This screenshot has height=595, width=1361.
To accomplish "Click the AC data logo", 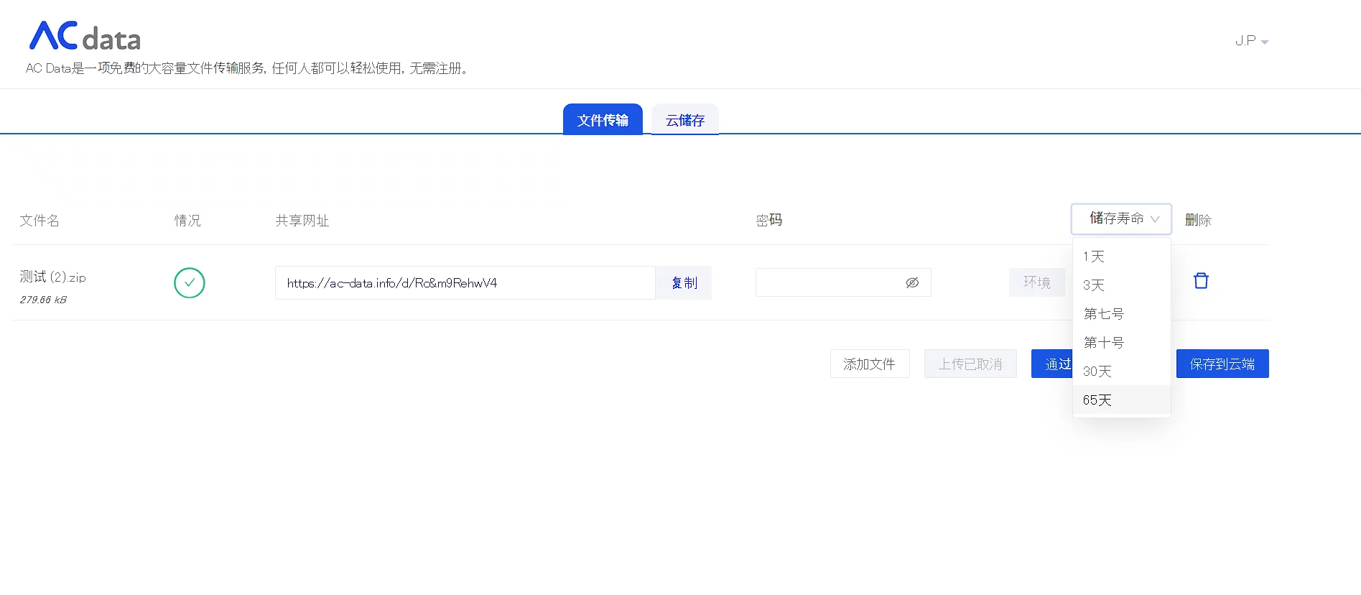I will click(x=85, y=36).
